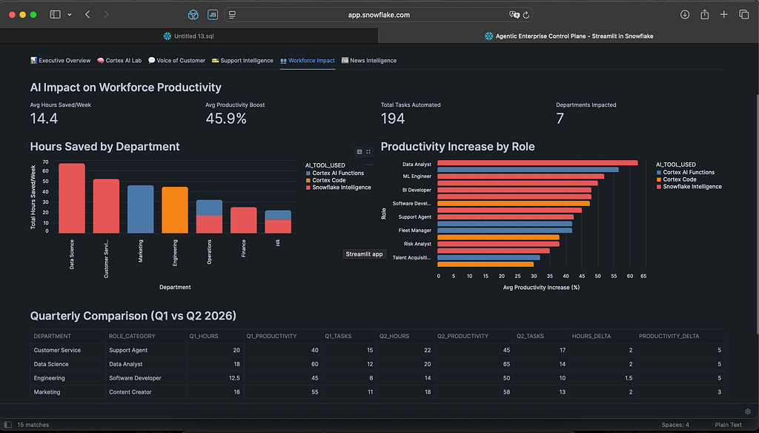This screenshot has height=433, width=759.
Task: Click the Cortex Code orange legend swatch
Action: coord(308,180)
